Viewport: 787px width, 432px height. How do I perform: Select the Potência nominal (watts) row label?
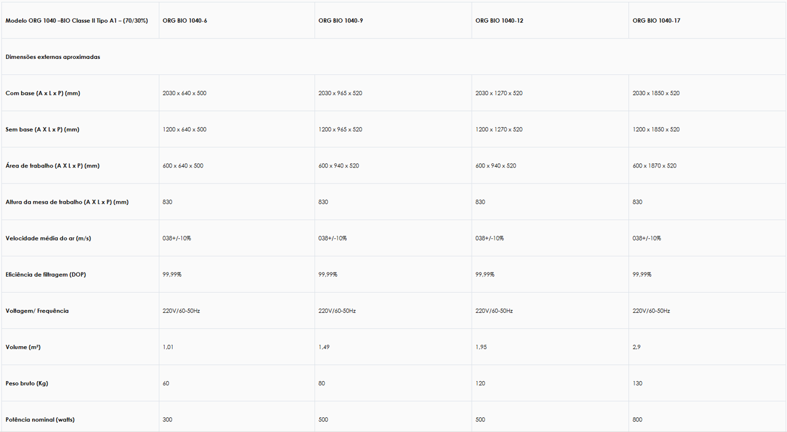coord(40,420)
